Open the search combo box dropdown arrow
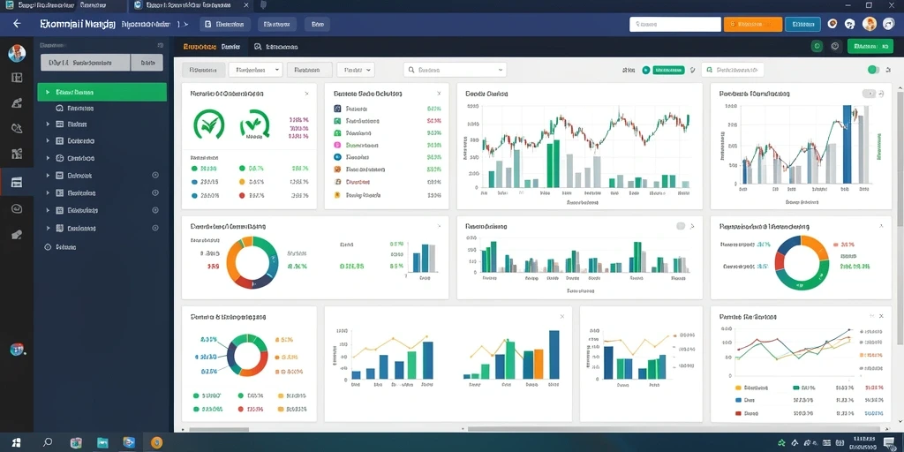 point(500,70)
